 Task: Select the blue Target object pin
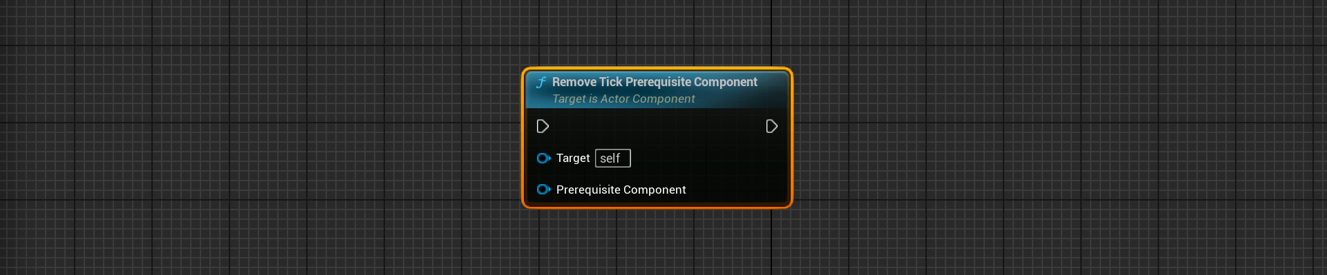543,158
